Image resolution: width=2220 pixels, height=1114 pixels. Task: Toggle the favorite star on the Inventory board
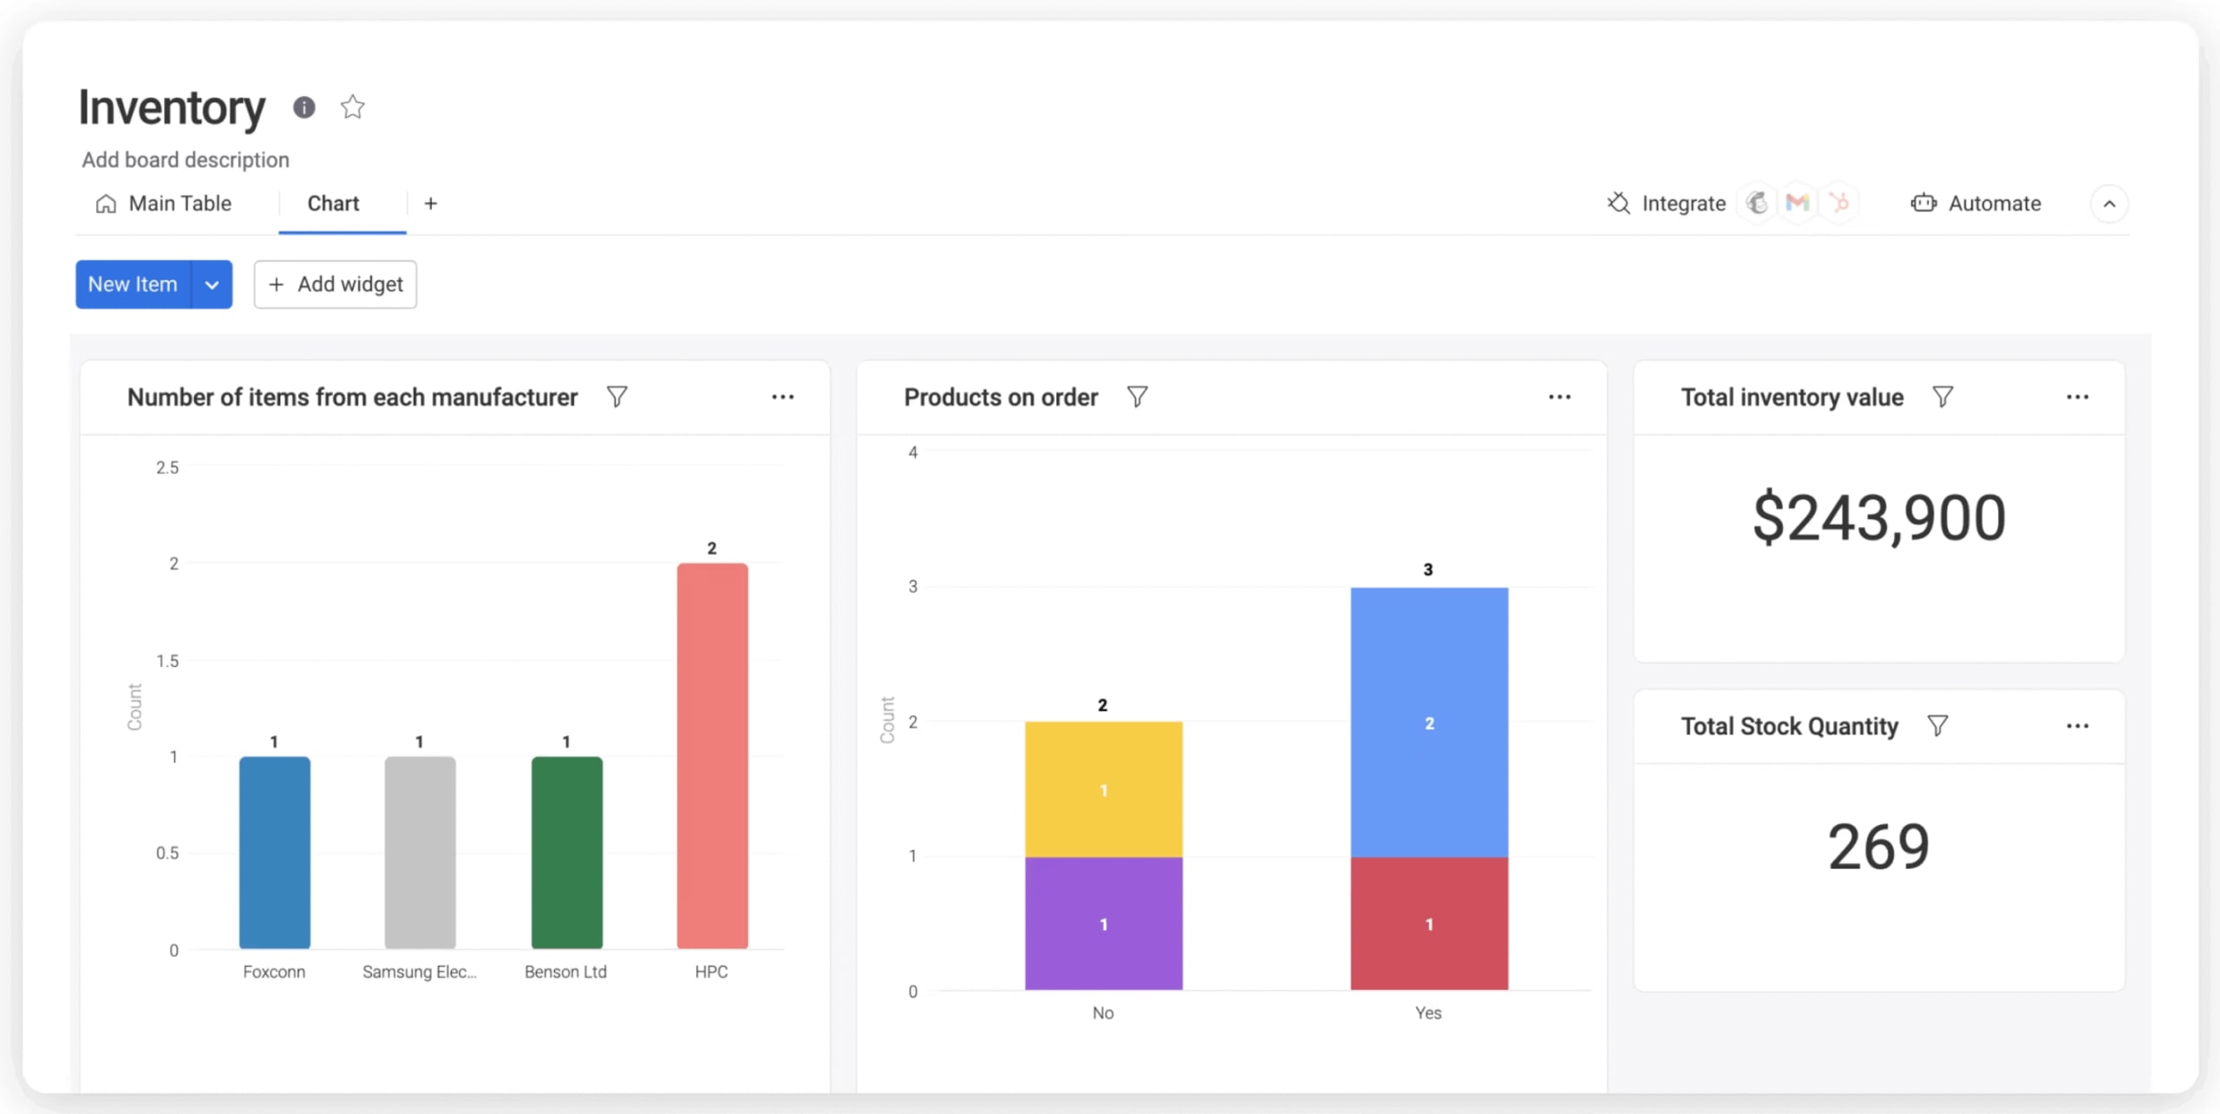pos(352,107)
